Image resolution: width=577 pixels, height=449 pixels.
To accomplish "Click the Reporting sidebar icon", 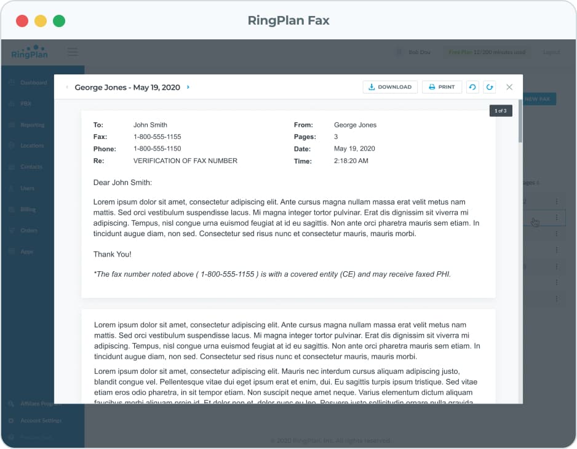I will coord(12,125).
